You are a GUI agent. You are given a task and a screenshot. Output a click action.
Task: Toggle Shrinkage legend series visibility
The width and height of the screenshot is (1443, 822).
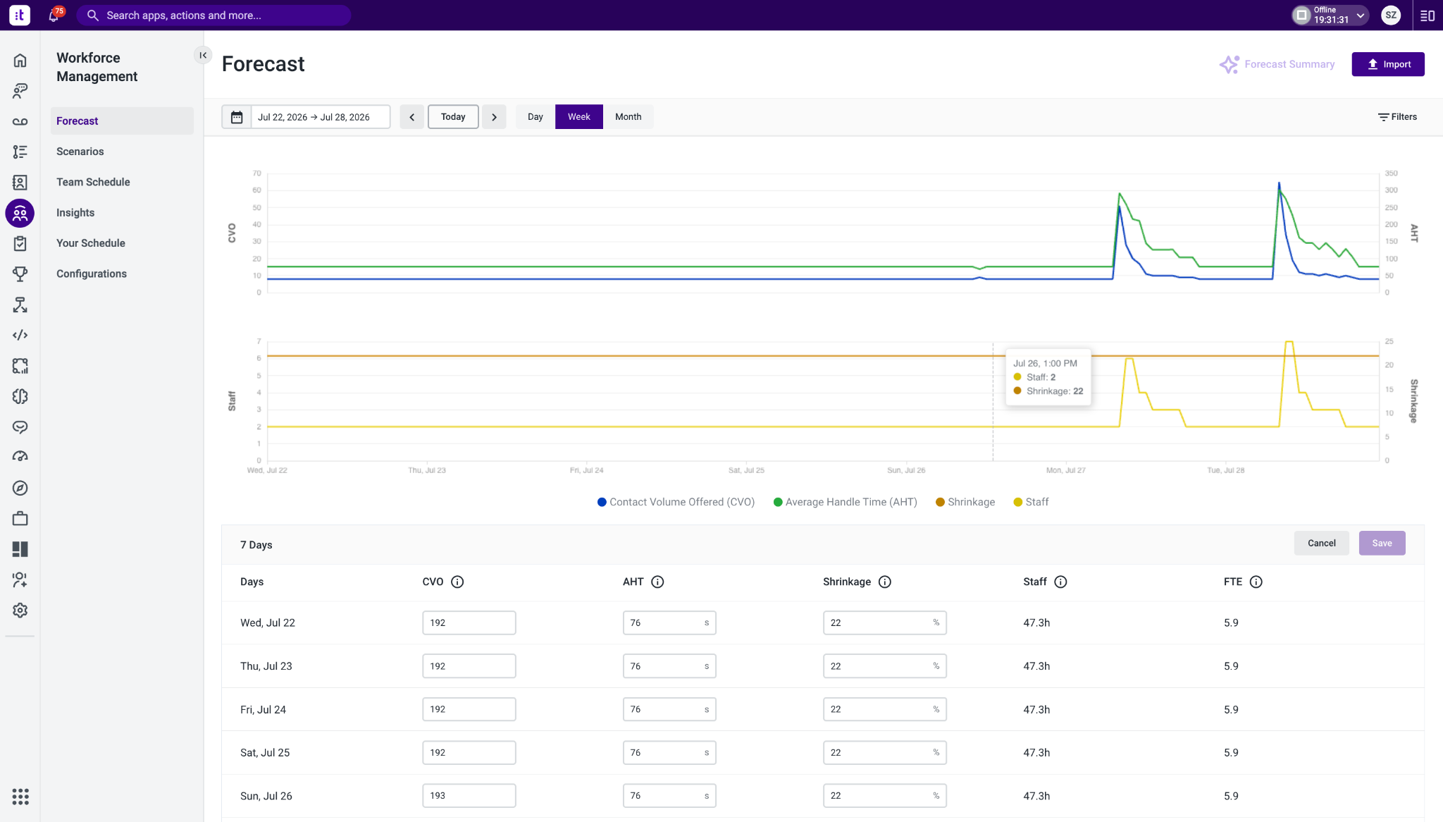(x=965, y=502)
